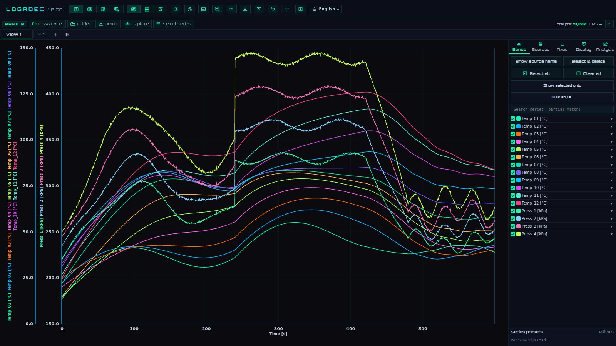
Task: Click the image export icon
Action: 204,9
